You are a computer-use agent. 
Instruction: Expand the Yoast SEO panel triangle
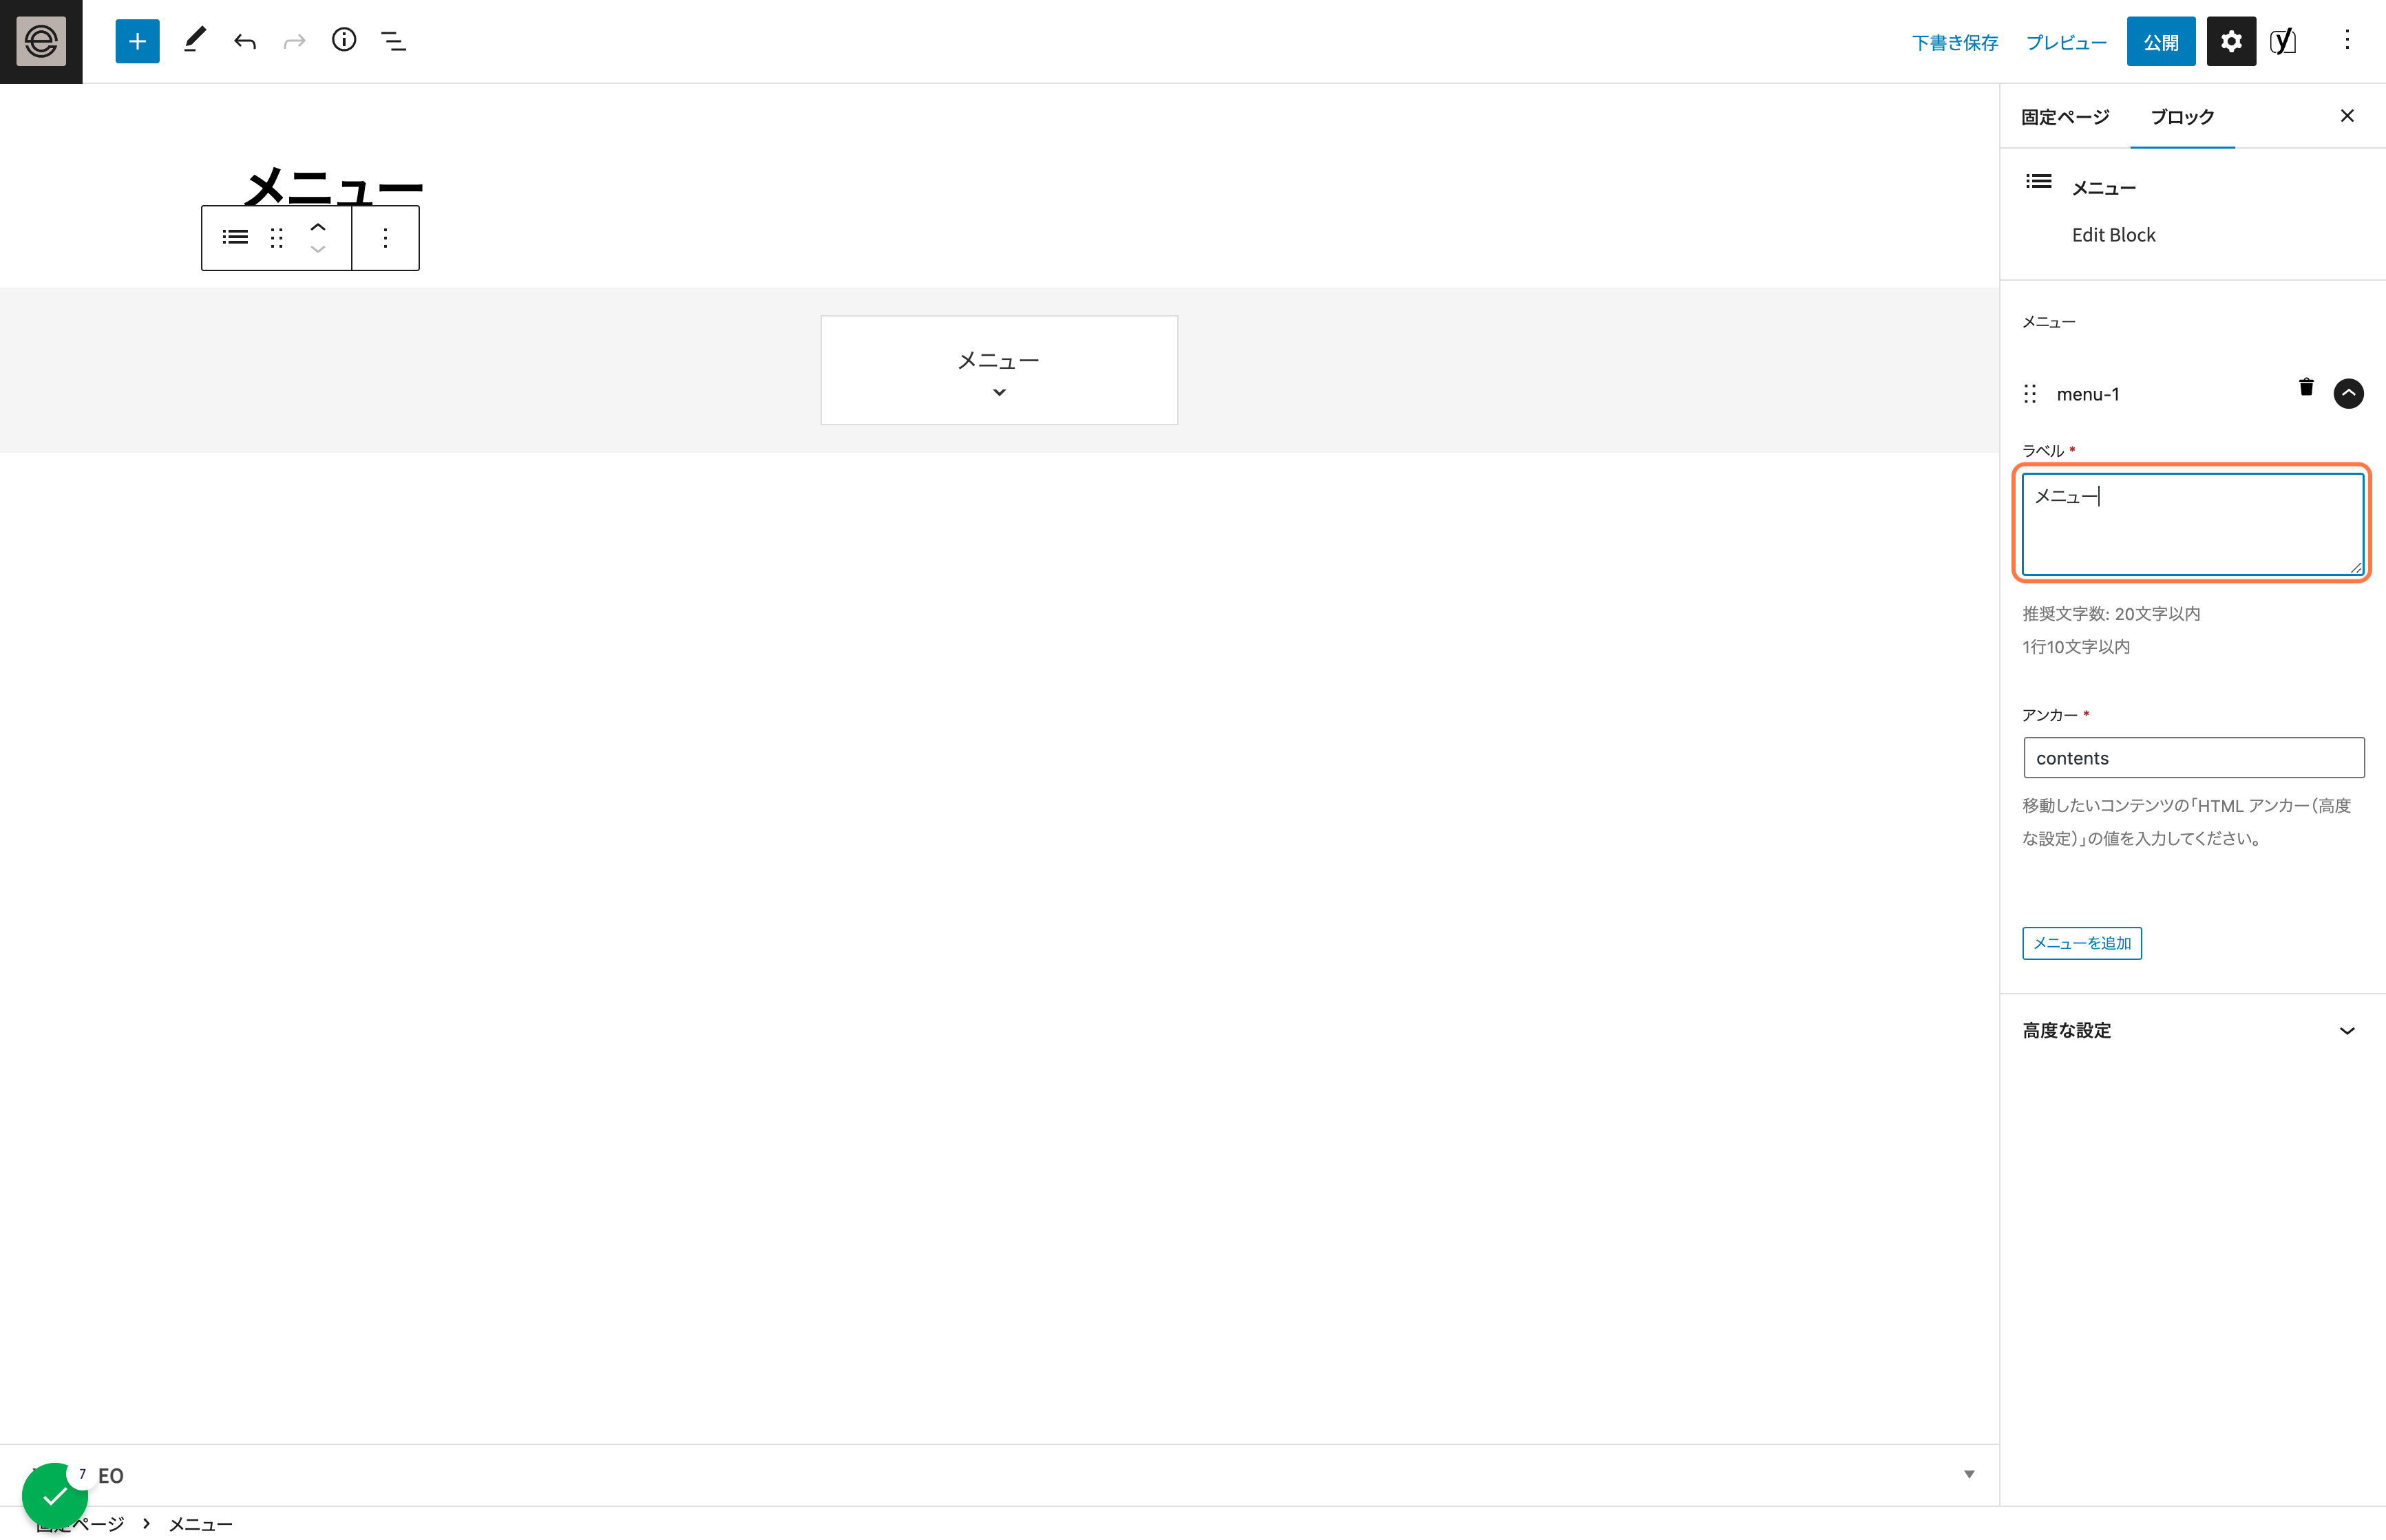1969,1475
